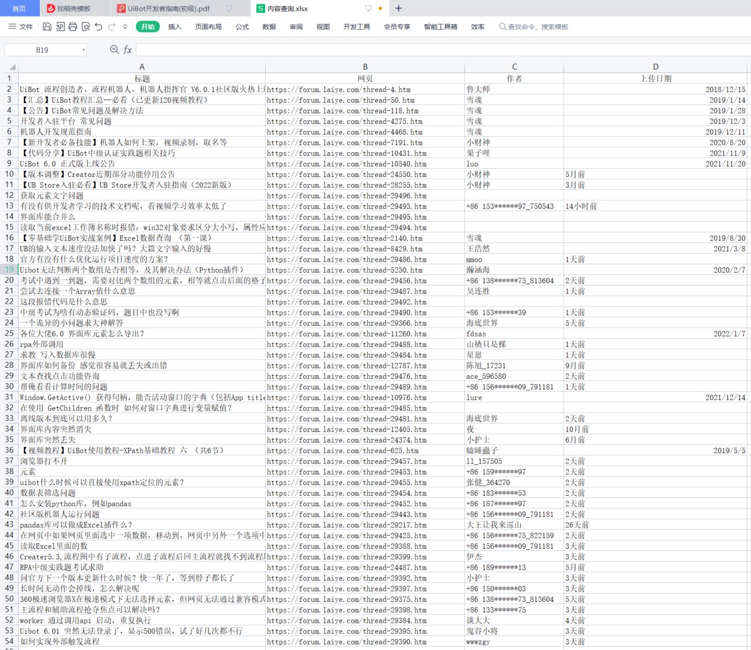
Task: Click URL cell thread-4.htm
Action: [365, 90]
